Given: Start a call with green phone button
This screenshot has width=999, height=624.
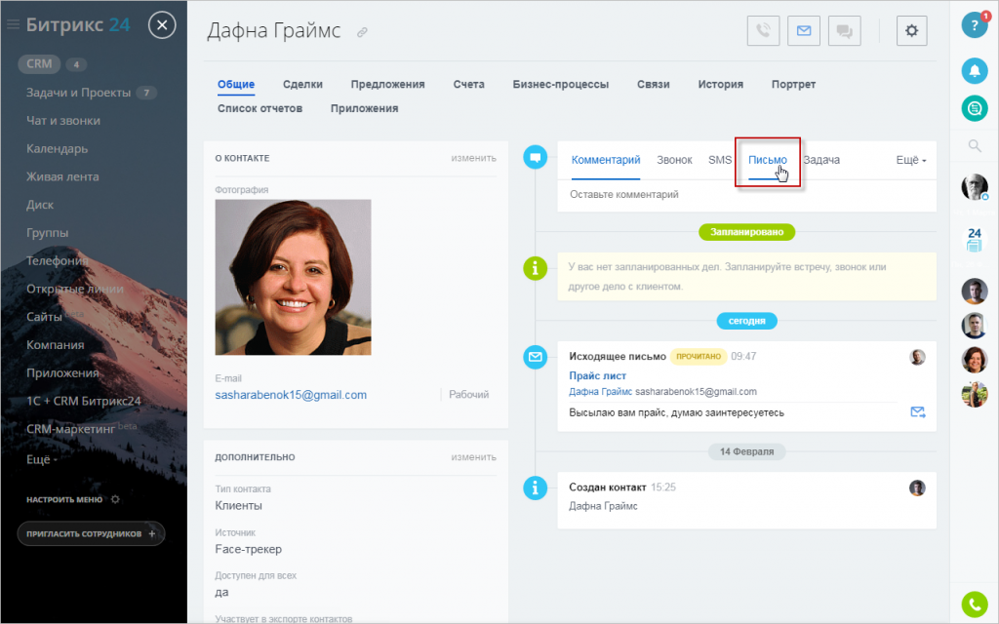Looking at the screenshot, I should 975,604.
